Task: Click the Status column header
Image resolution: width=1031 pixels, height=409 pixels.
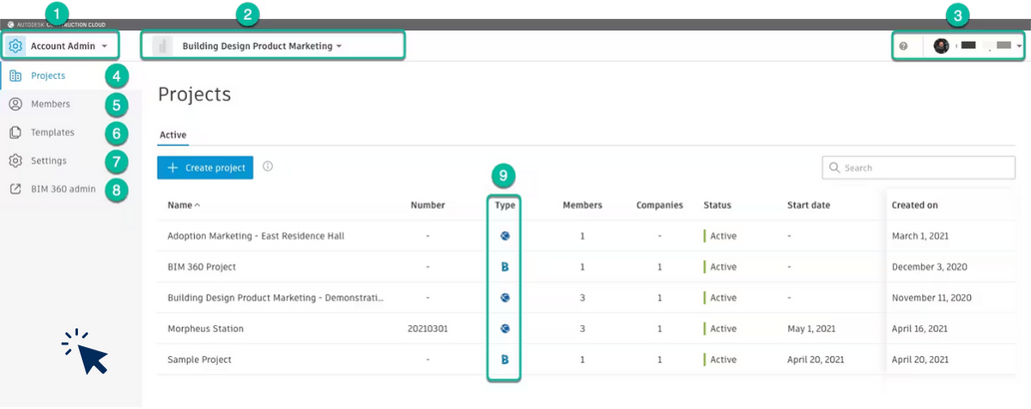Action: point(717,204)
